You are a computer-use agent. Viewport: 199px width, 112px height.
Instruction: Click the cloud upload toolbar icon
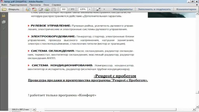click(x=47, y=9)
